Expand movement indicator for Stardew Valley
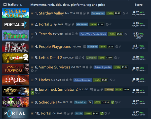151x119 pixels. tap(32, 13)
